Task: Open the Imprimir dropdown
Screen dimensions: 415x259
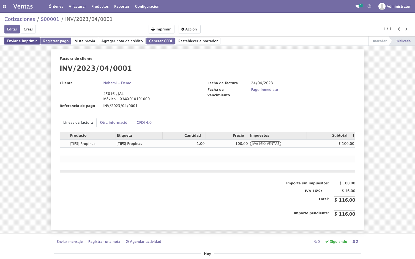Action: coord(161,29)
